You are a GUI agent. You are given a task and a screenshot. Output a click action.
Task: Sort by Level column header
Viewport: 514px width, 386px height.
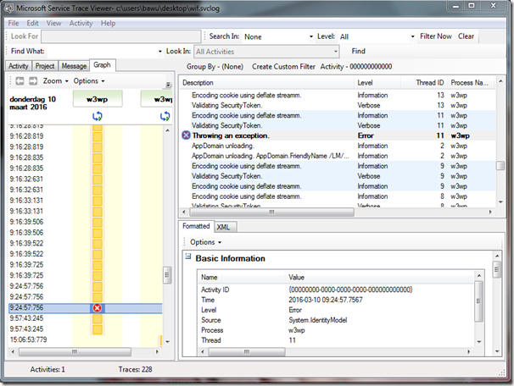[x=377, y=83]
